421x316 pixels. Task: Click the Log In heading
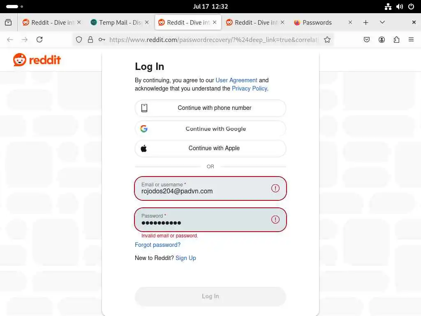(x=149, y=66)
